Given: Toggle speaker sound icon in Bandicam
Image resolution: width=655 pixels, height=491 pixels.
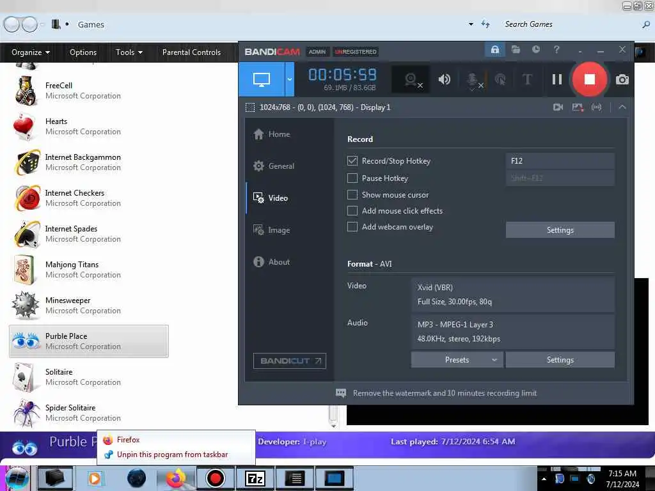Looking at the screenshot, I should click(x=444, y=79).
